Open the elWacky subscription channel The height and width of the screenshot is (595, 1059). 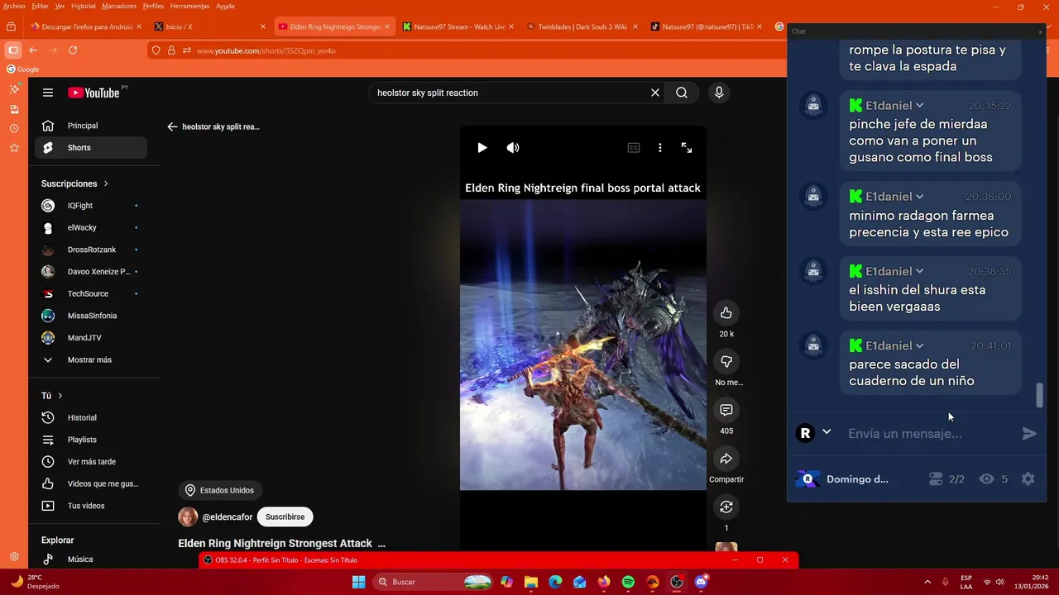tap(91, 227)
